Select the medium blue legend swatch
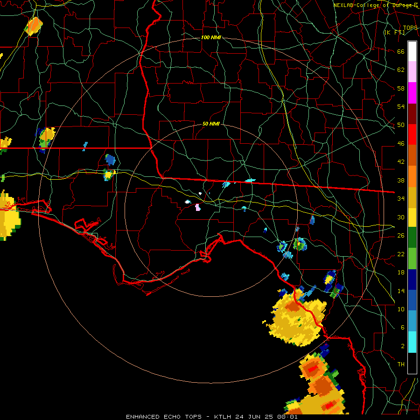The width and height of the screenshot is (420, 420). (x=412, y=300)
